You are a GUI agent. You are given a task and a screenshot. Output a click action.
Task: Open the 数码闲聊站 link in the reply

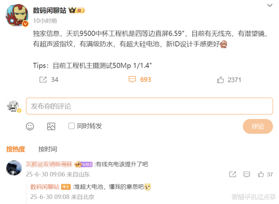pyautogui.click(x=45, y=187)
